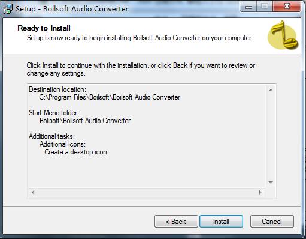Click the summary box scroll down arrow

(271, 182)
